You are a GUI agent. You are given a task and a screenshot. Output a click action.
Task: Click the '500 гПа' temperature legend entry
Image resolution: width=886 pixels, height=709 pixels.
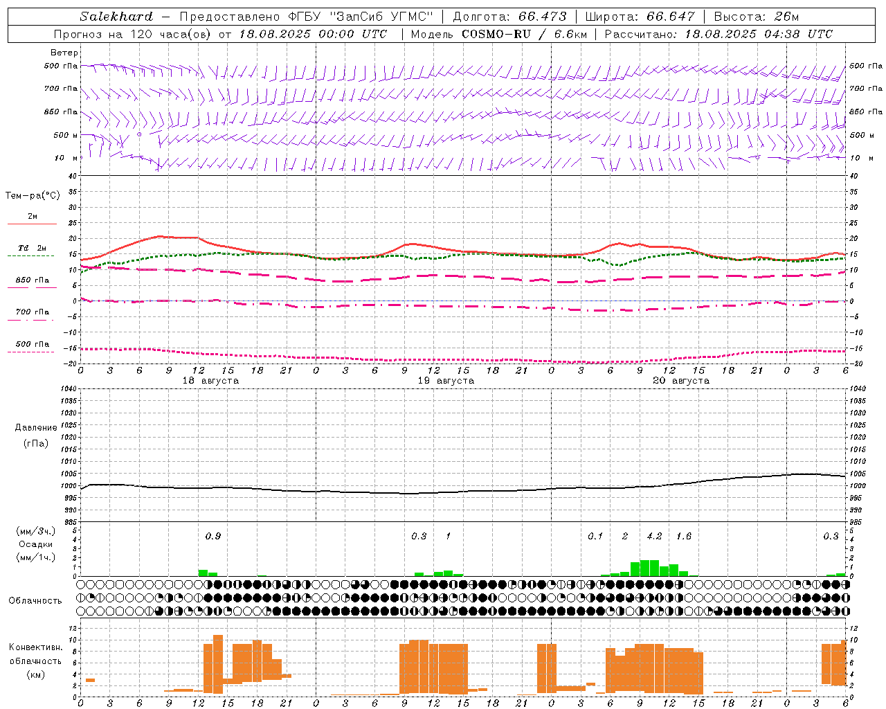click(33, 344)
